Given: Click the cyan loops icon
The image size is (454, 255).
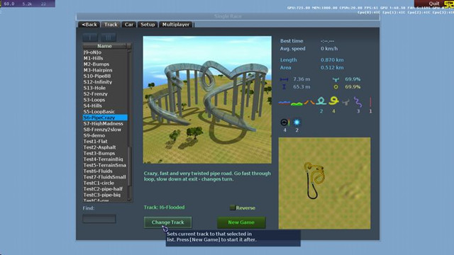Looking at the screenshot, I should click(x=321, y=101).
